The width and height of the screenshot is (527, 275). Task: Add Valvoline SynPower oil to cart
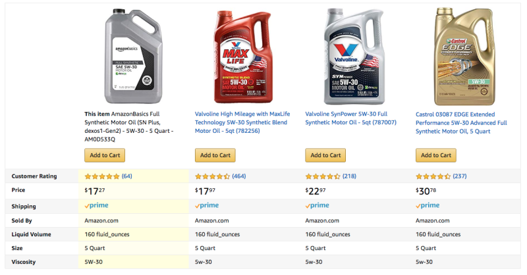pyautogui.click(x=325, y=155)
